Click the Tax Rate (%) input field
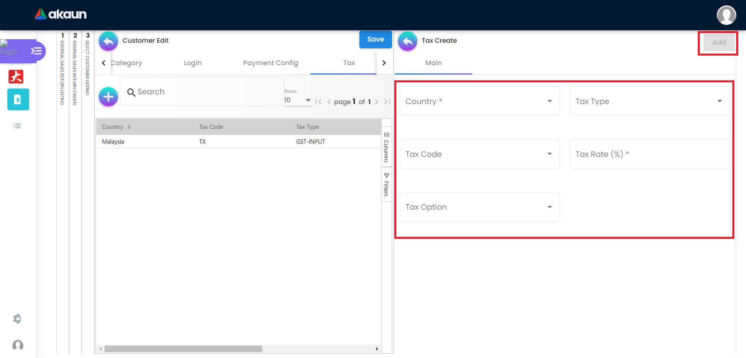 (x=649, y=154)
